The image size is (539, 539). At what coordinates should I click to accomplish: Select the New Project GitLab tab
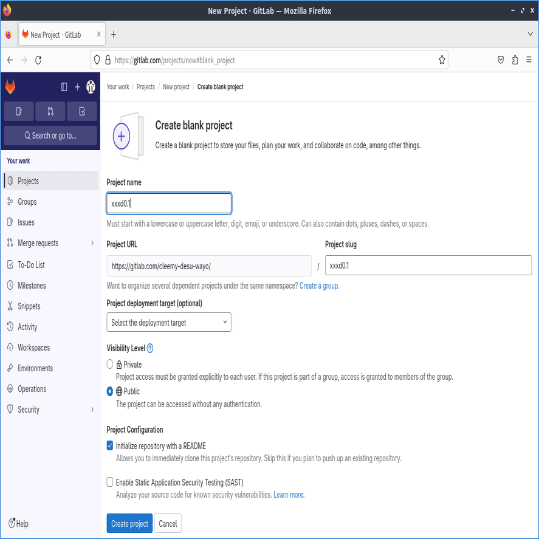pyautogui.click(x=62, y=35)
